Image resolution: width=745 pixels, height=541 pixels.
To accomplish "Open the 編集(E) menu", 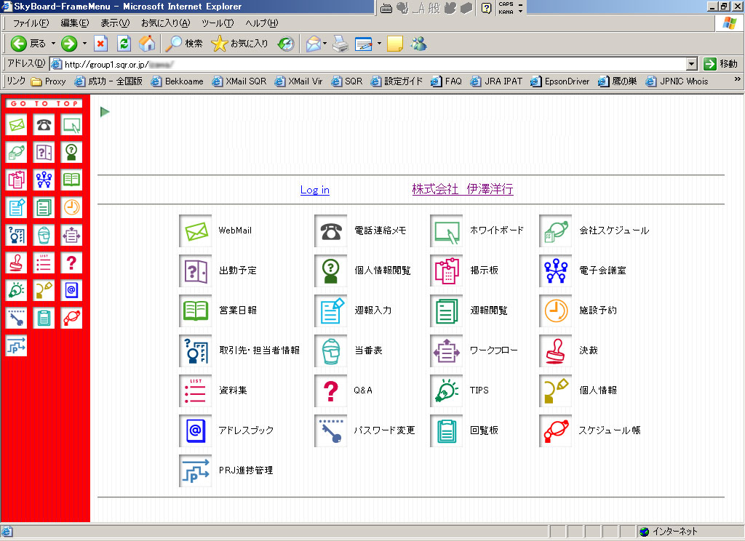I will coord(75,23).
